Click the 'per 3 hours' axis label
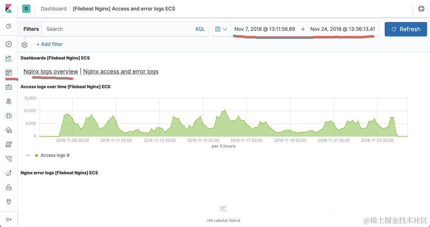Screen dimensions: 430x227 (223, 146)
